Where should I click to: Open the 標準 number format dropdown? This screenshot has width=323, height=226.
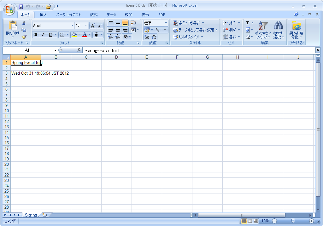166,23
